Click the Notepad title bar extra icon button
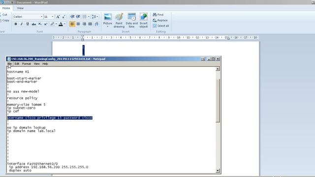The width and height of the screenshot is (315, 177). 203,59
